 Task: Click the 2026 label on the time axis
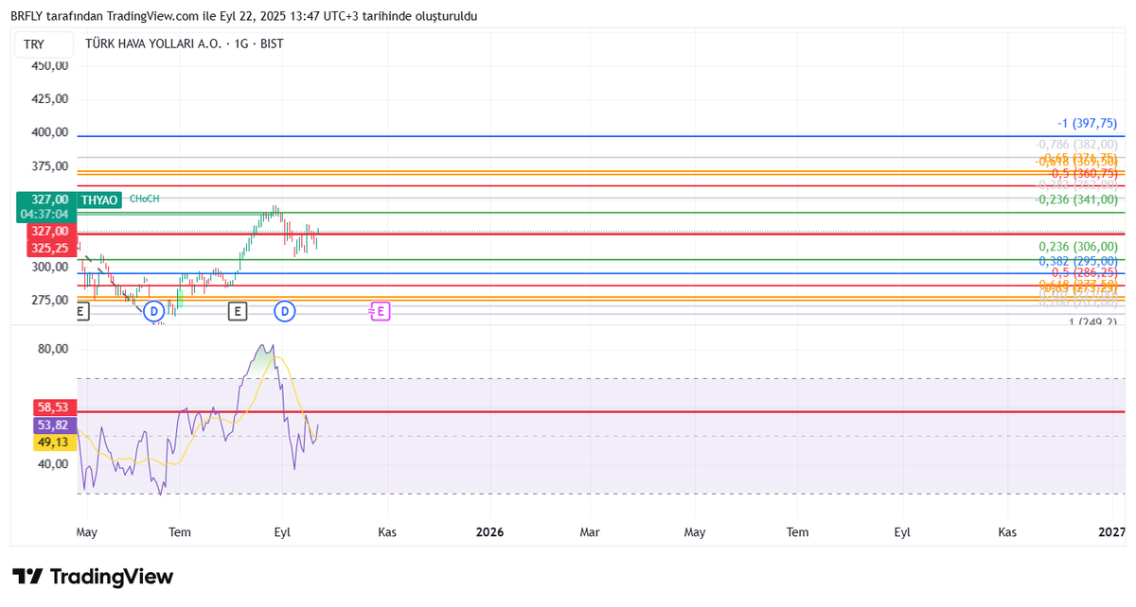tap(489, 531)
